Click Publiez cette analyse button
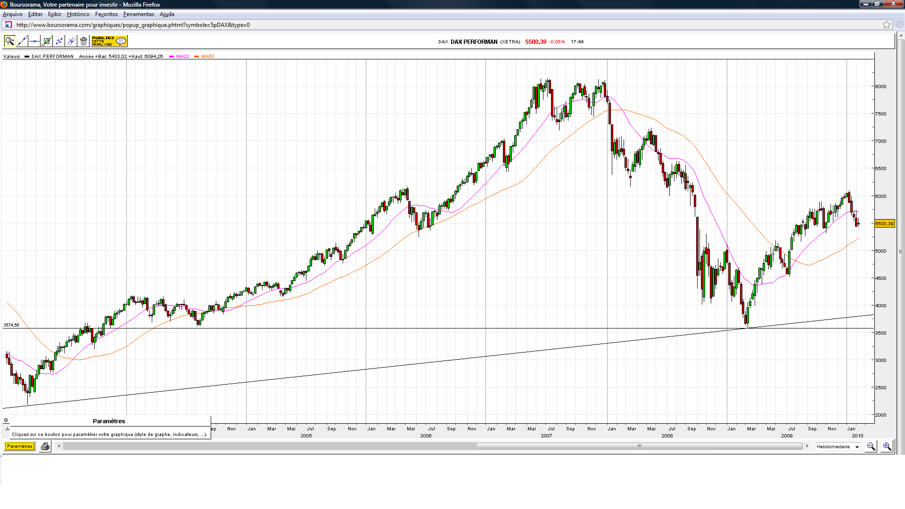 click(x=109, y=41)
